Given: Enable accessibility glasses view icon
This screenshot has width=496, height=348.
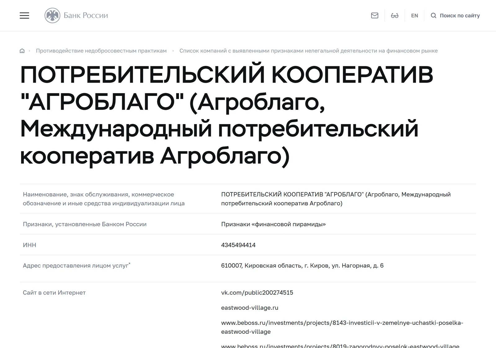Looking at the screenshot, I should coord(395,15).
